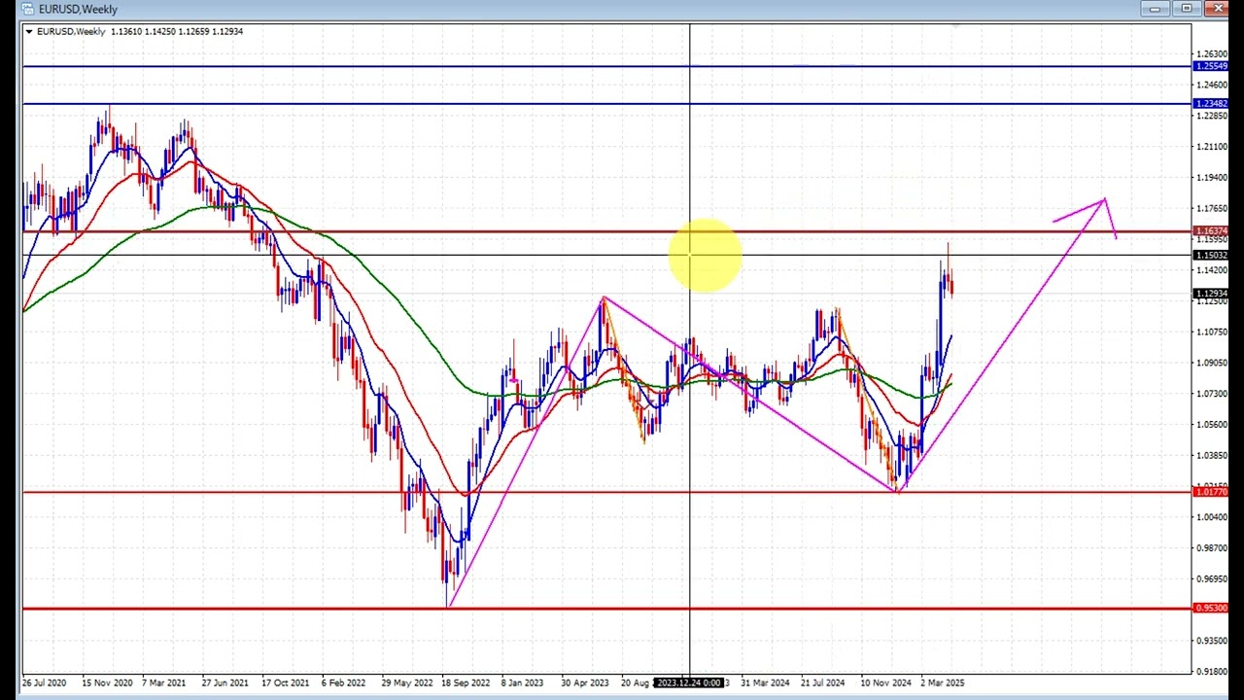
Task: Click the chart window icon in title bar
Action: (28, 9)
